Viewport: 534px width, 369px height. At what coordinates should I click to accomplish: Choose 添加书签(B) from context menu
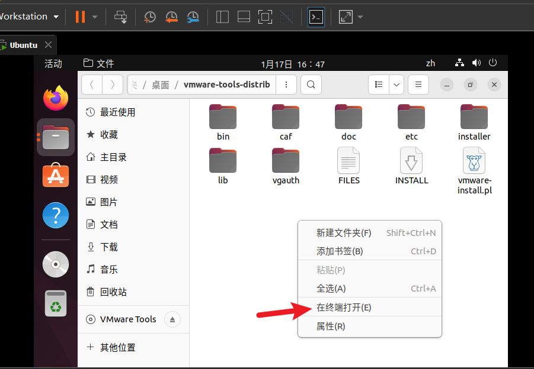[x=370, y=251]
